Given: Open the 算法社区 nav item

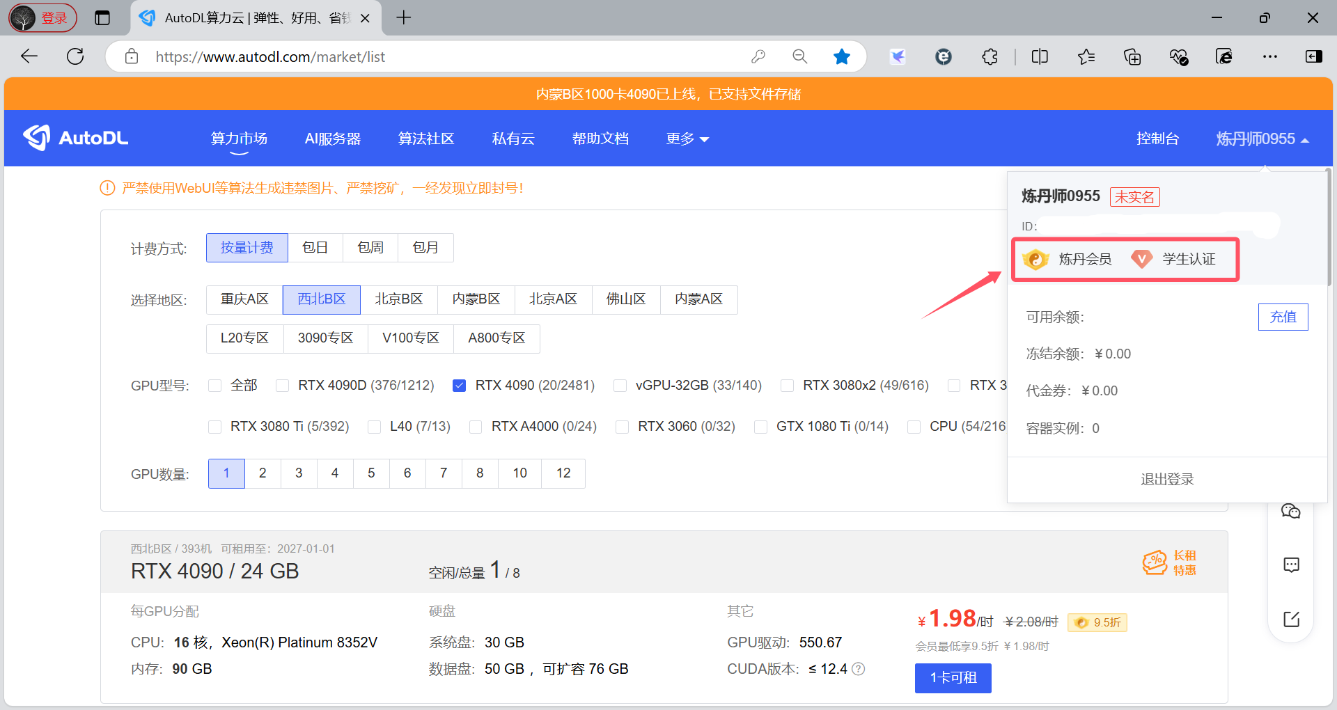Looking at the screenshot, I should [426, 139].
